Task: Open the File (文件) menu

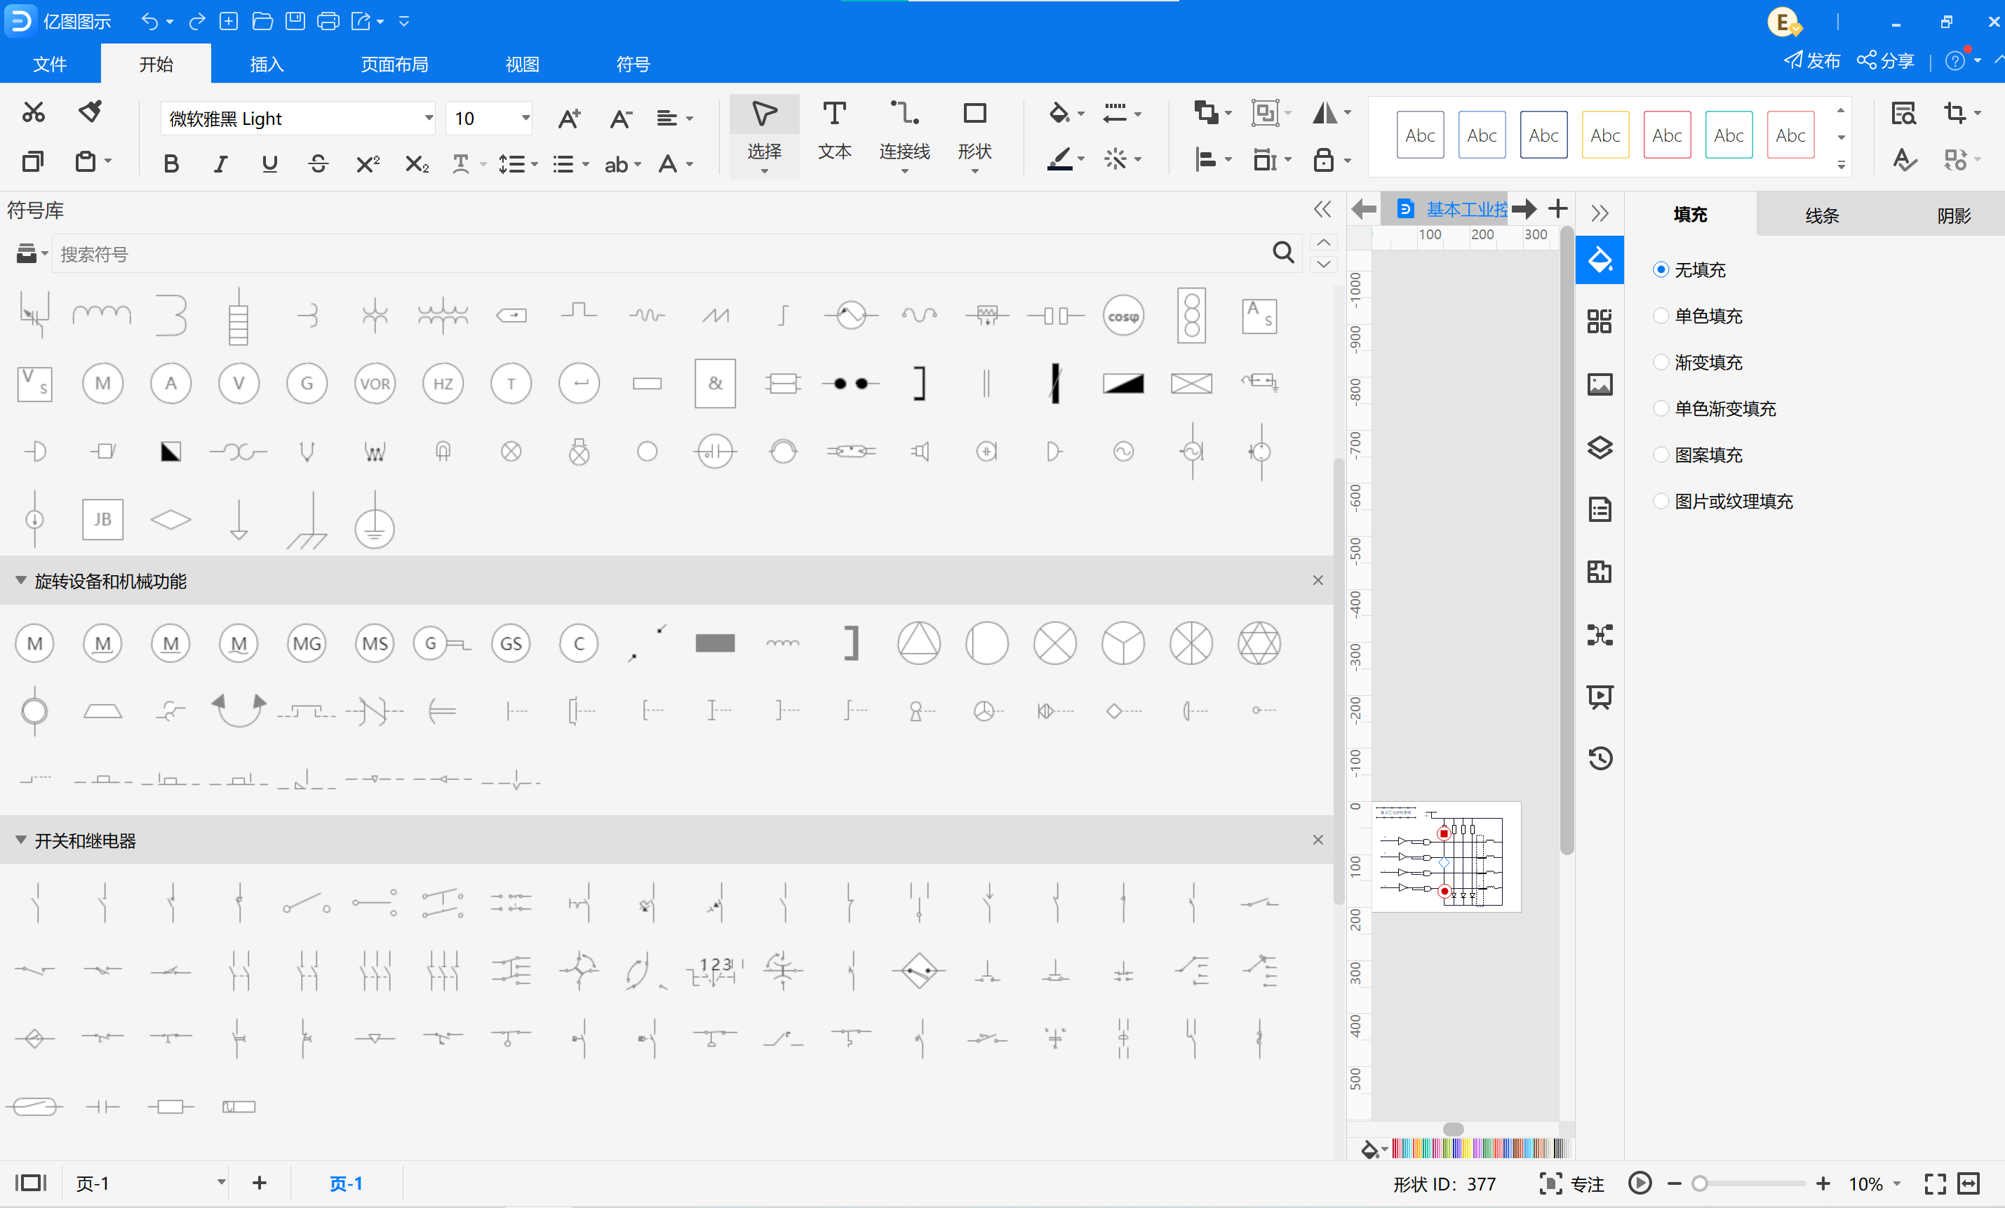Action: coord(50,63)
